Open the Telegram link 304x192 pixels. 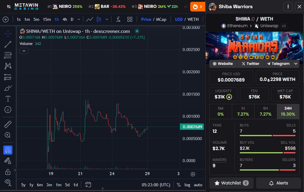278,64
